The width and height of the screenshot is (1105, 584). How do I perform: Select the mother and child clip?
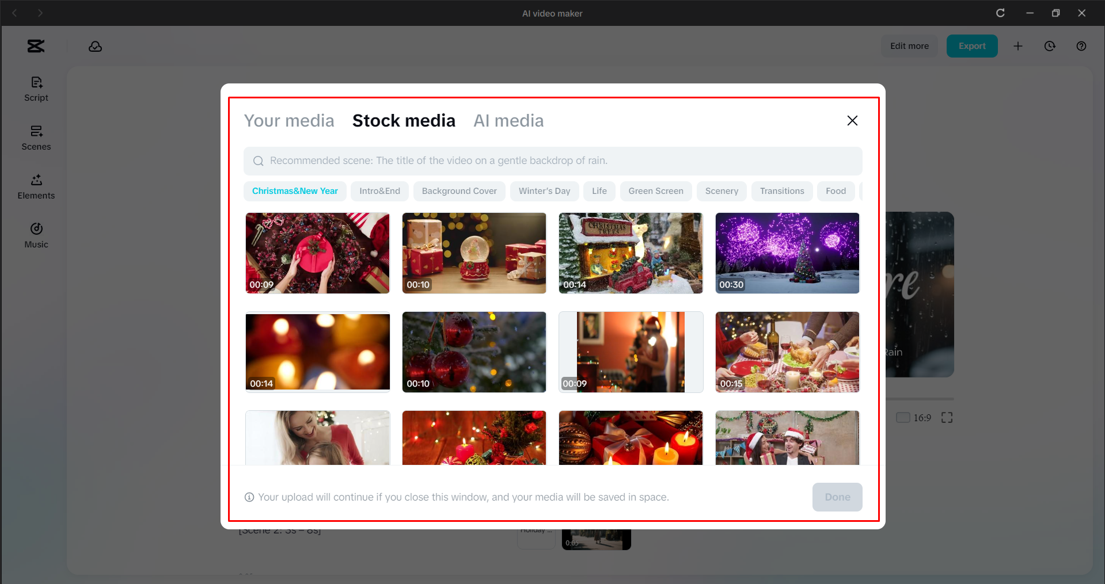click(x=318, y=438)
